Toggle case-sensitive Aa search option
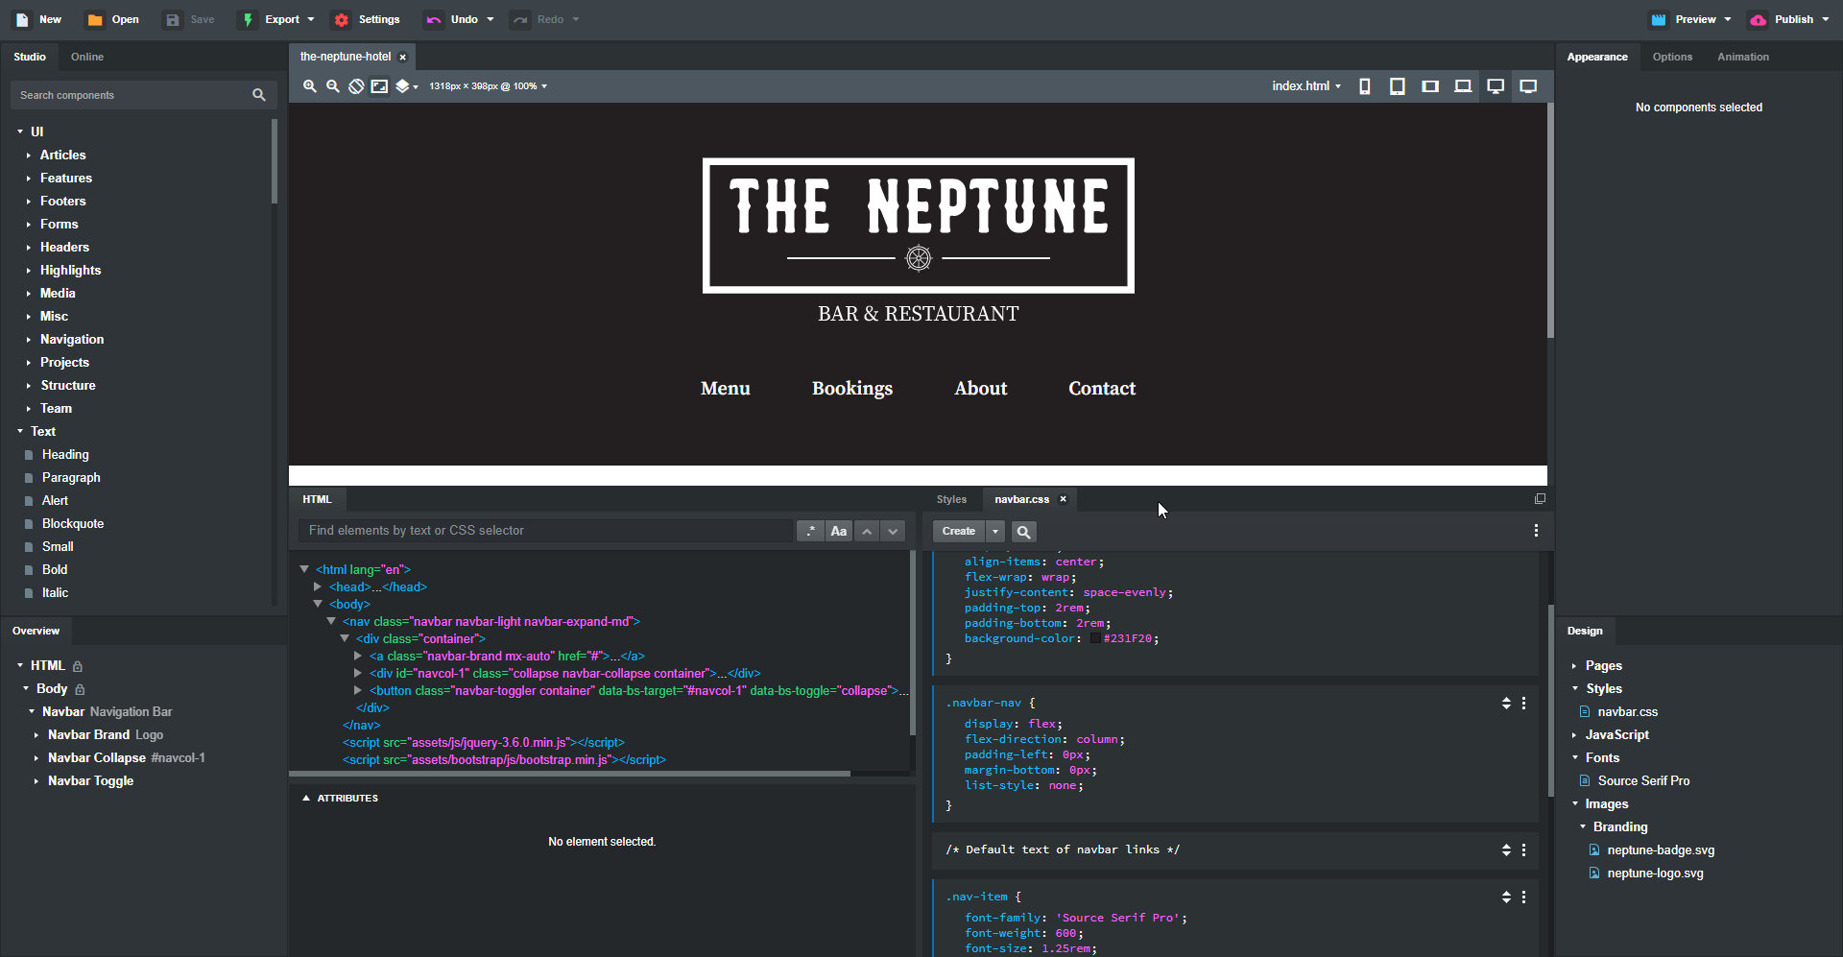The width and height of the screenshot is (1843, 957). (838, 531)
